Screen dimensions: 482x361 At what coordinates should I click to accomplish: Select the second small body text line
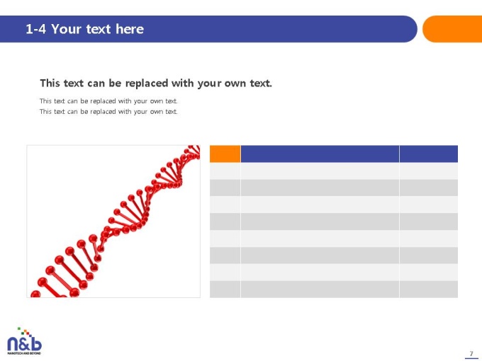pyautogui.click(x=108, y=111)
